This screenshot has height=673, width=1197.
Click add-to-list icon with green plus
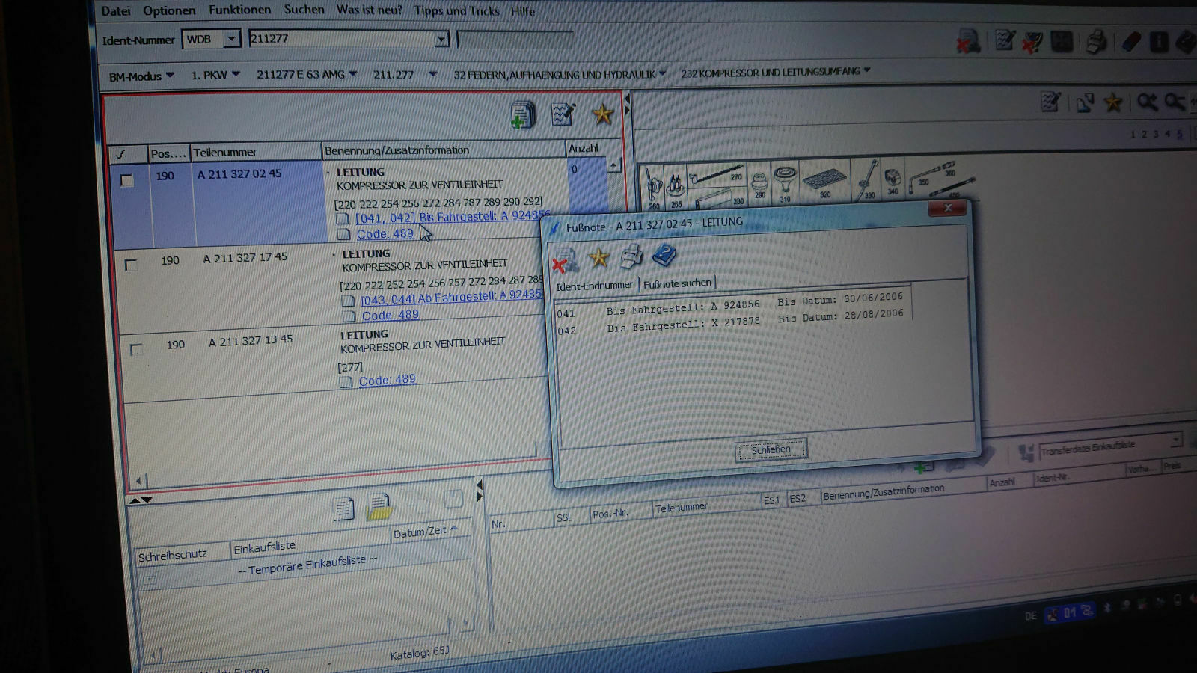[x=522, y=115]
